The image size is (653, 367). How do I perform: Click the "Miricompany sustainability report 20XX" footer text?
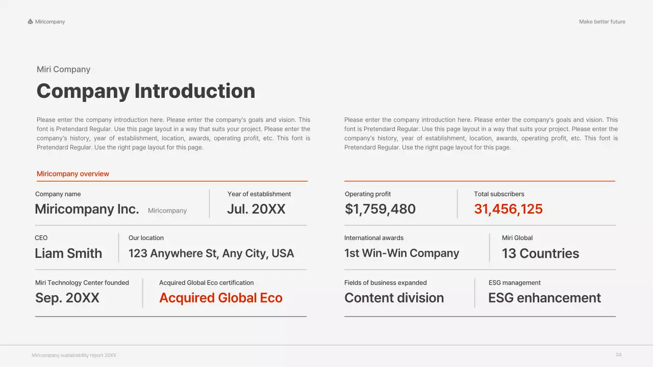coord(74,355)
